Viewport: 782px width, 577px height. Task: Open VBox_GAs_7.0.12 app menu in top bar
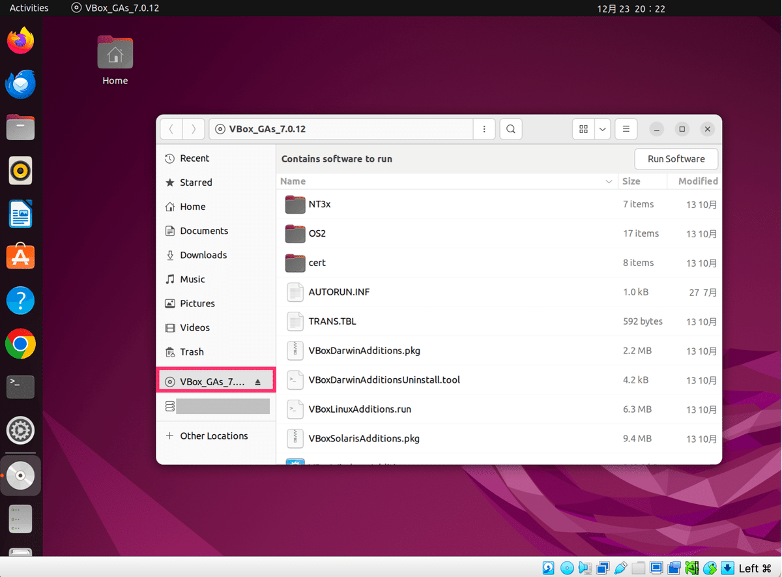point(115,8)
